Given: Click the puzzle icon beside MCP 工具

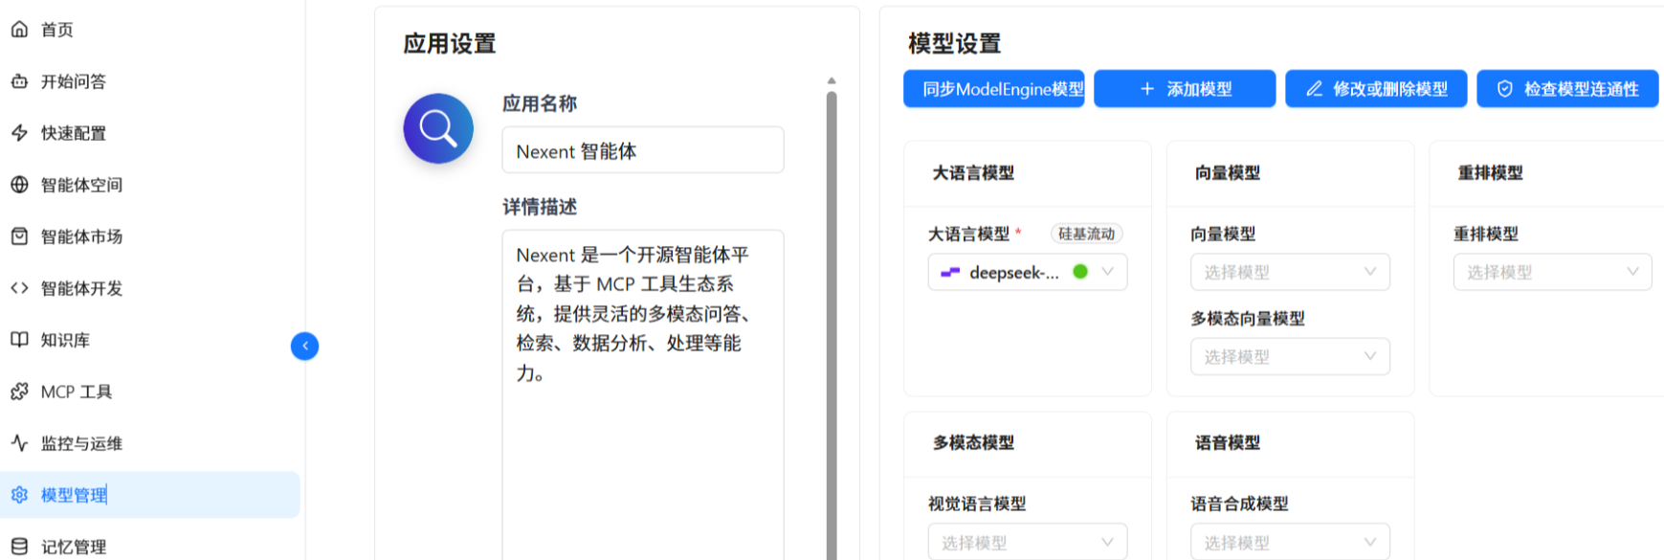Looking at the screenshot, I should (x=19, y=392).
